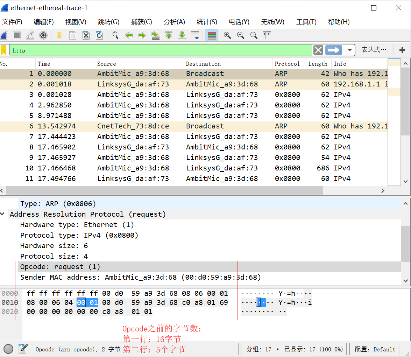The width and height of the screenshot is (411, 357).
Task: Click the expert info status circle
Action: tap(8, 349)
